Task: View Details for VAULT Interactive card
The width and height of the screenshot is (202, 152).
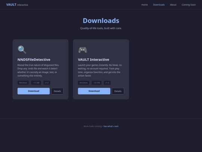Action: pyautogui.click(x=118, y=91)
